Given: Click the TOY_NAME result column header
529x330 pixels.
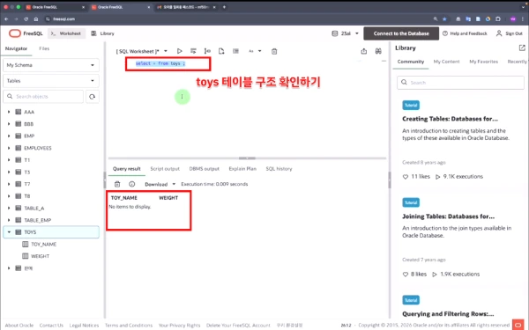Looking at the screenshot, I should tap(123, 198).
